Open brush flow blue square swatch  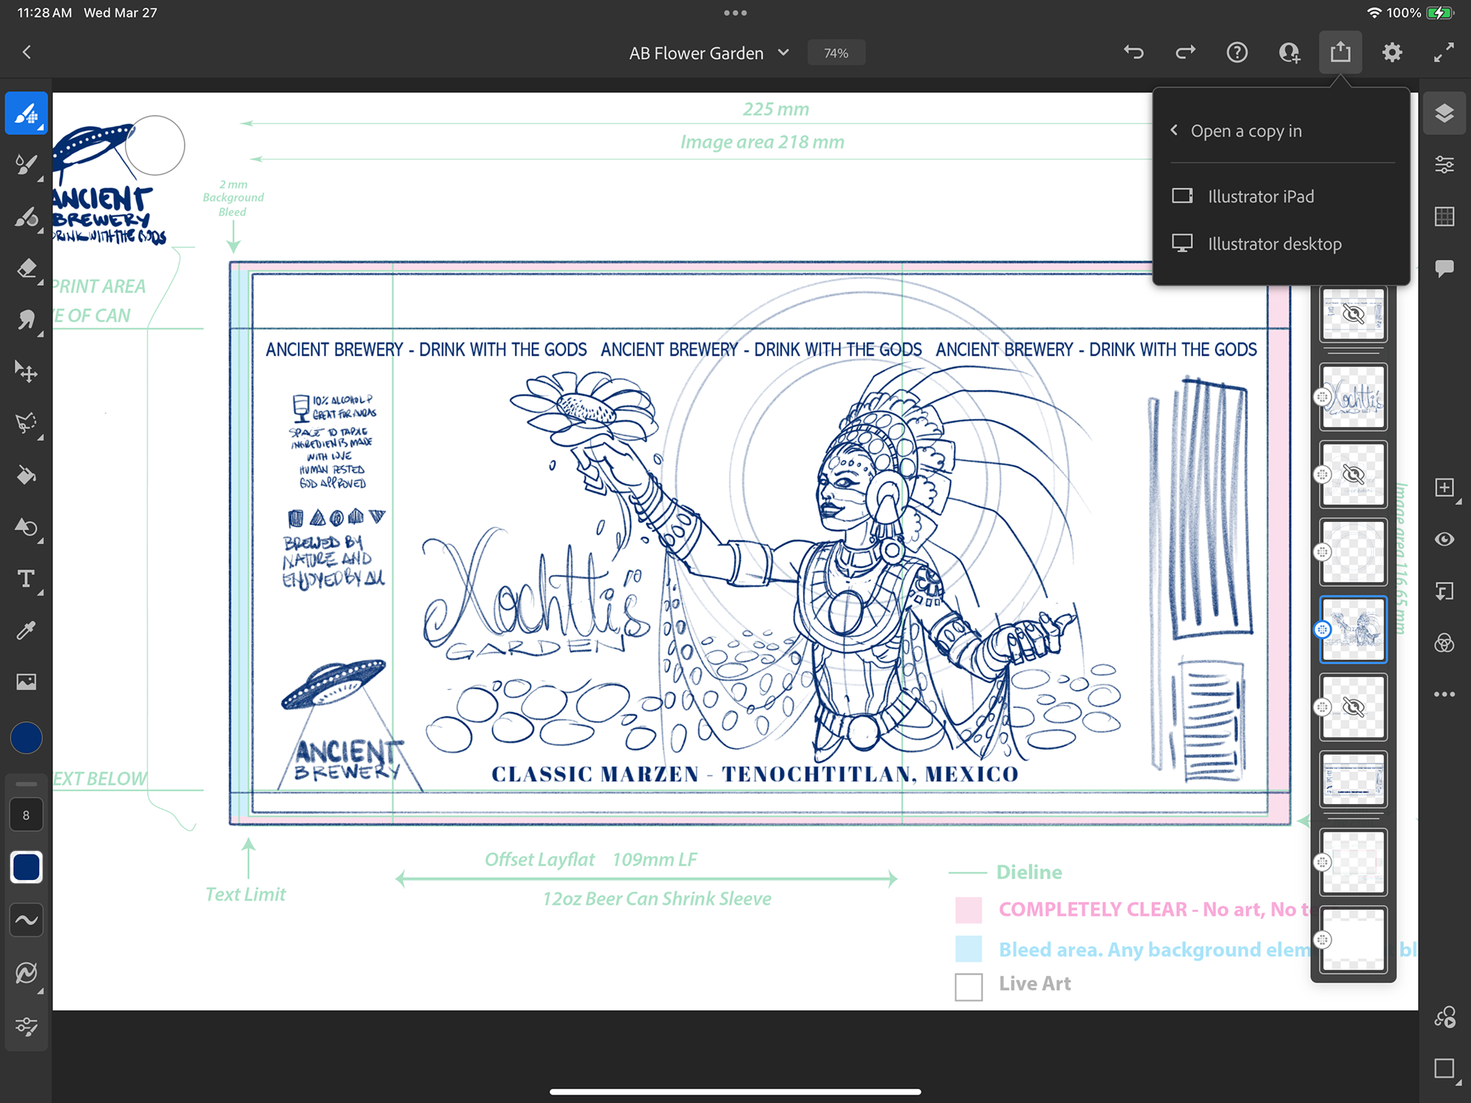pos(26,867)
